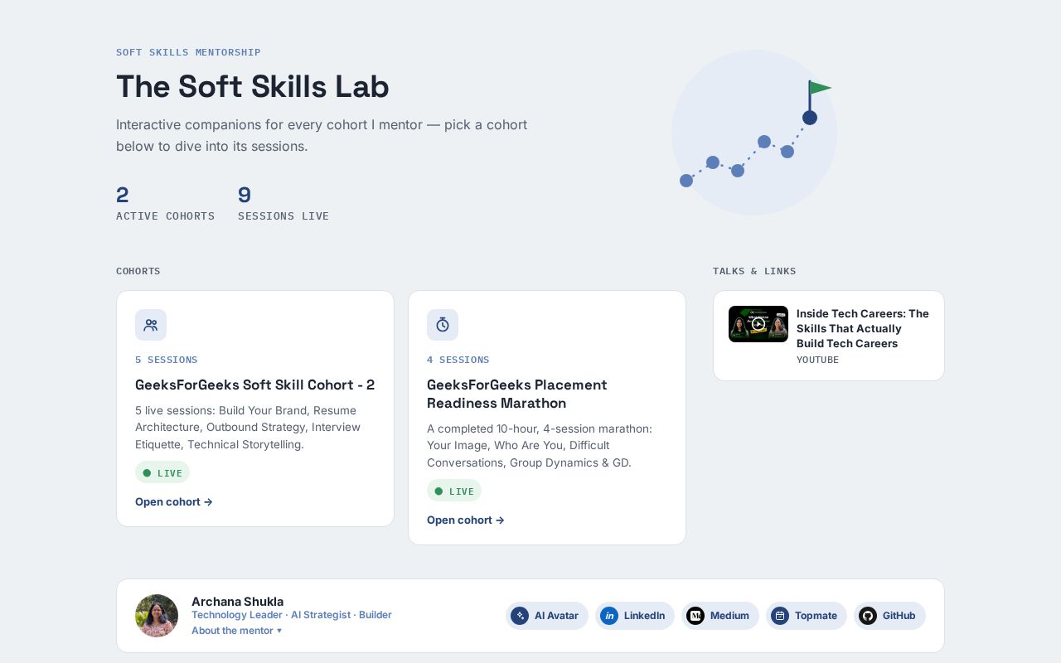Open cohort for Soft Skill Cohort - 2
Screen dimensions: 1061x663
(174, 501)
